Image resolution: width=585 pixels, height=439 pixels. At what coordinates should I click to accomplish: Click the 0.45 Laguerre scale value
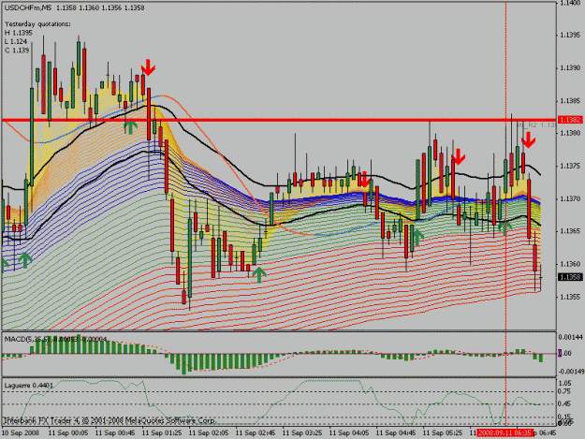pyautogui.click(x=564, y=403)
